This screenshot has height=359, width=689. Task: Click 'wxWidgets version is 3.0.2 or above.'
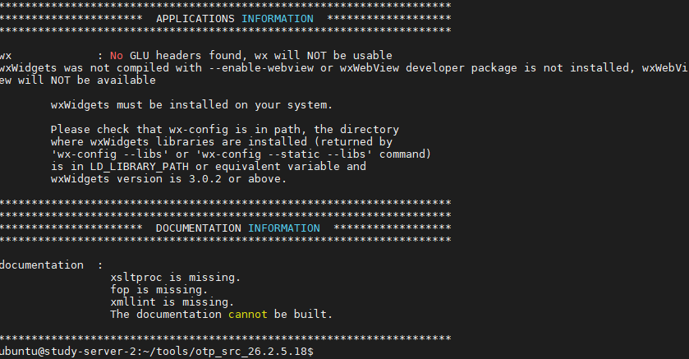(168, 179)
